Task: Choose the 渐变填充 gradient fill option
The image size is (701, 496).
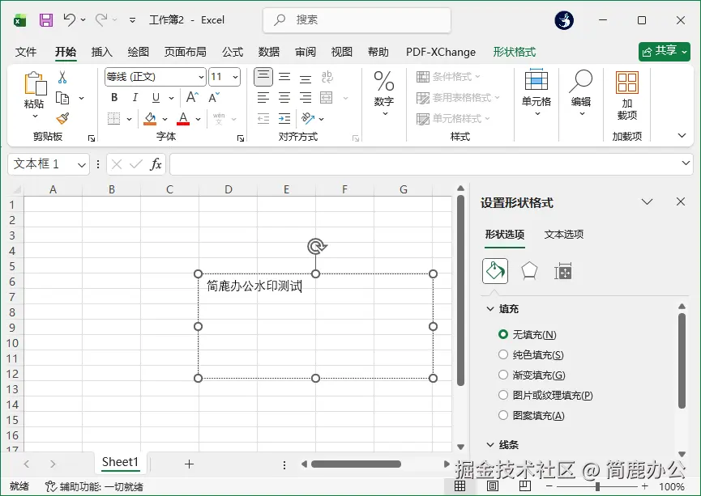Action: click(x=503, y=375)
